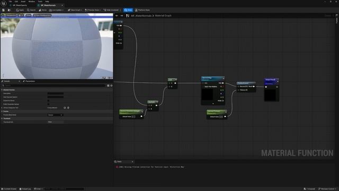The width and height of the screenshot is (339, 191).
Task: Open the Clean Graph dropdown
Action: [x=75, y=10]
